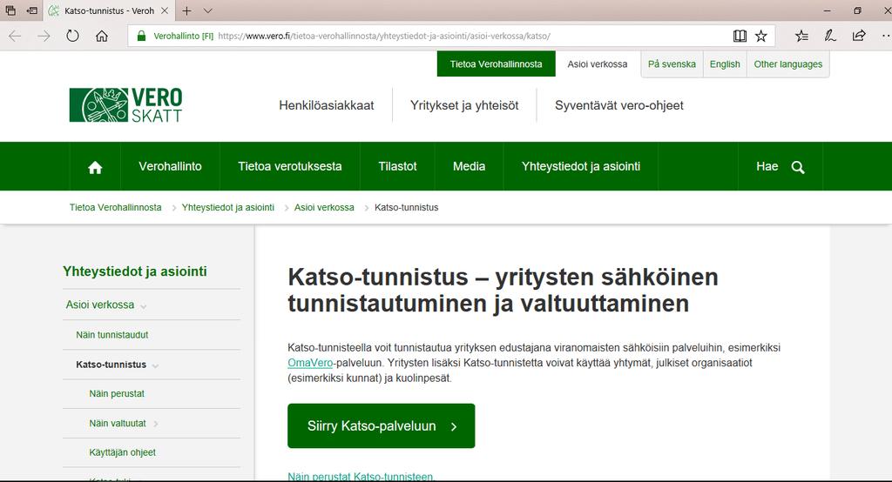The width and height of the screenshot is (892, 482).
Task: Open sidebar heading Yhteystiedot ja asiointi
Action: pyautogui.click(x=135, y=271)
